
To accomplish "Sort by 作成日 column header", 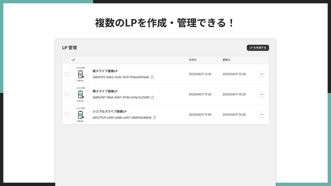I will pyautogui.click(x=192, y=60).
